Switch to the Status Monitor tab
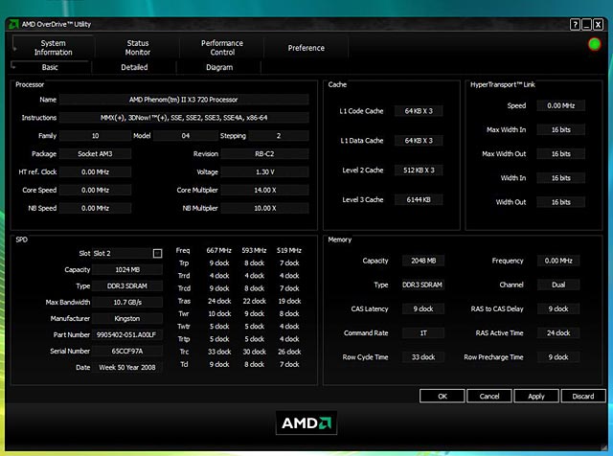The width and height of the screenshot is (613, 456). tap(138, 48)
